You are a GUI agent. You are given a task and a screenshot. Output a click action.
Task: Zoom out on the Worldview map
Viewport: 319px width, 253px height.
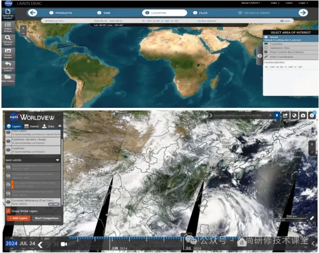coord(312,152)
